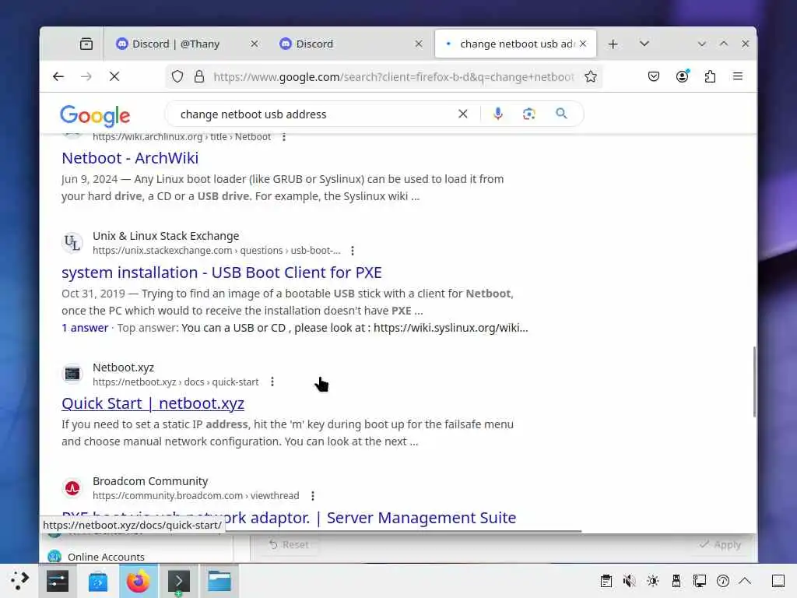Open the clipboard tray icon
The width and height of the screenshot is (797, 598).
[606, 581]
